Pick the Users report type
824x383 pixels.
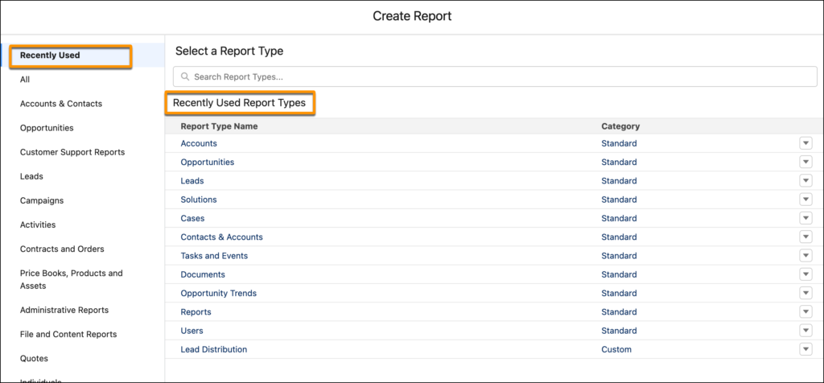click(192, 331)
